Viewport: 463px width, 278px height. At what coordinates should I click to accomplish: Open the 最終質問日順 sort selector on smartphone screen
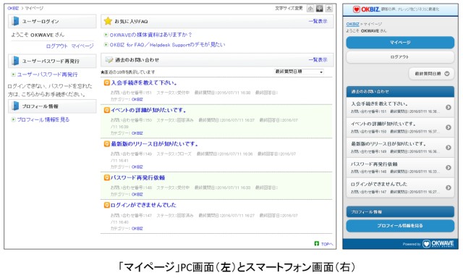click(432, 74)
